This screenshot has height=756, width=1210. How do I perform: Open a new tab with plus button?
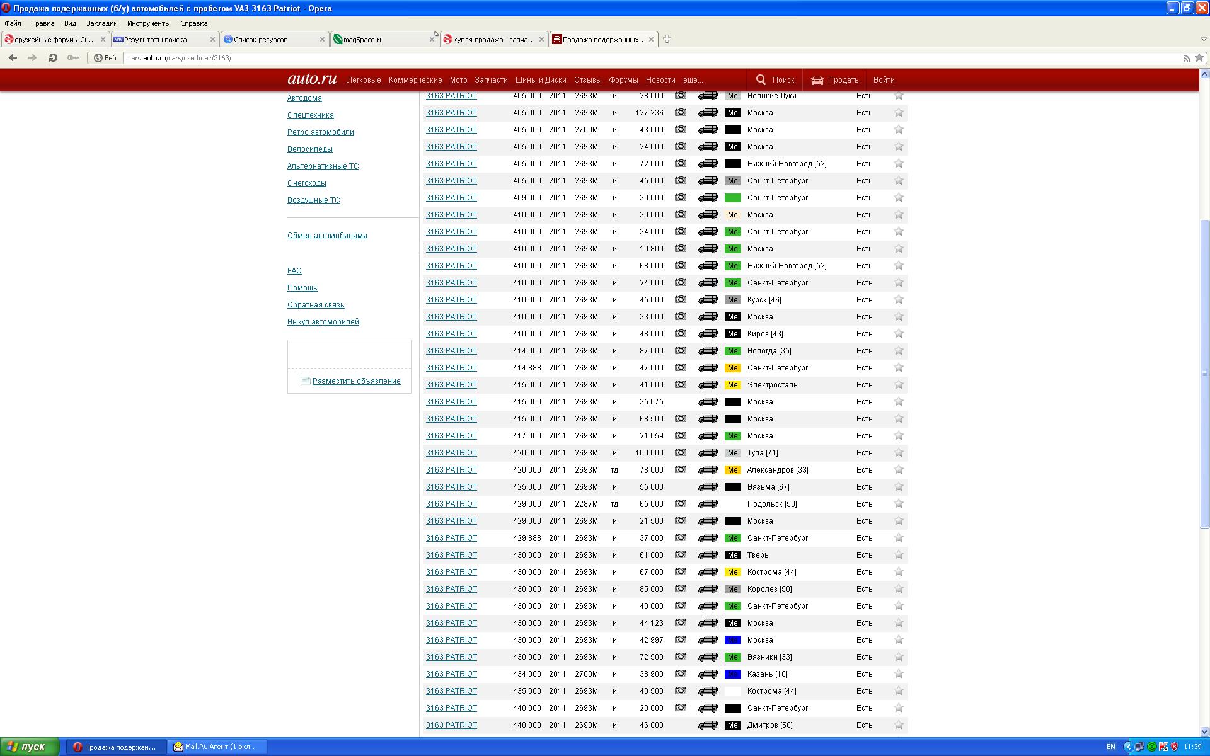[667, 39]
